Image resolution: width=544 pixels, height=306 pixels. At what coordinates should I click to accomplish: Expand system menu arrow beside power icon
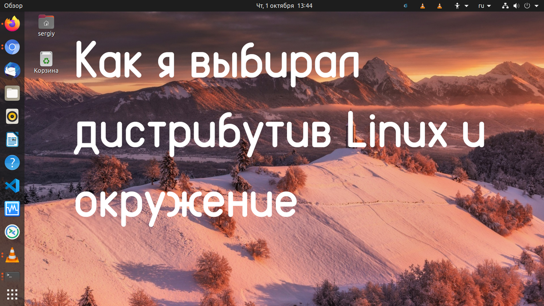click(x=536, y=6)
